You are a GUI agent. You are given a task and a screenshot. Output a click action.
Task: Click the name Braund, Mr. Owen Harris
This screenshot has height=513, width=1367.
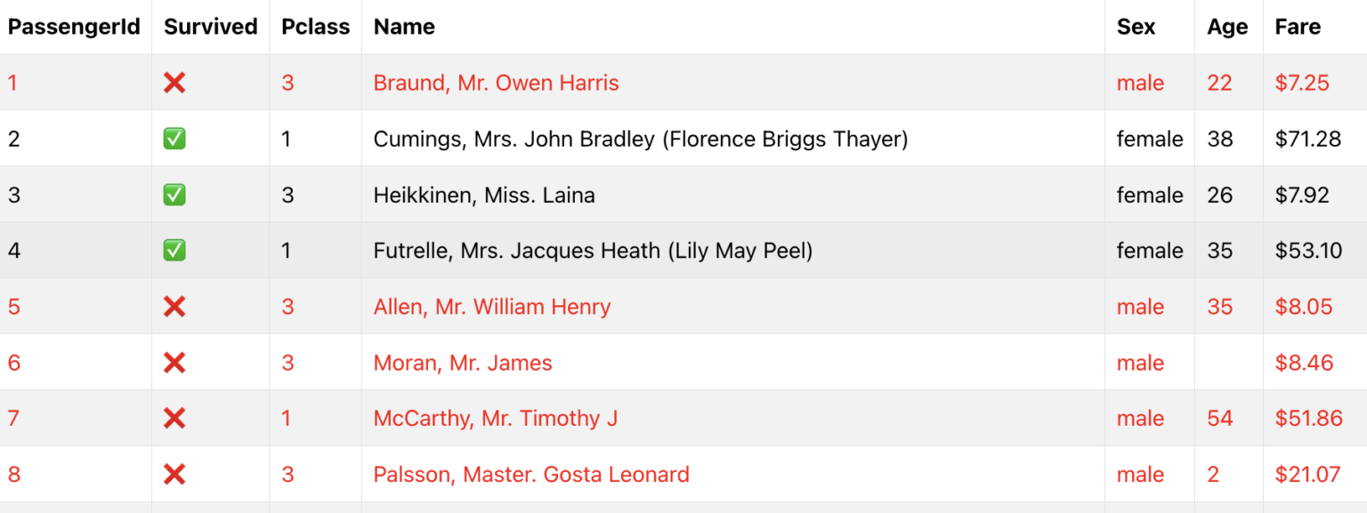[x=497, y=83]
